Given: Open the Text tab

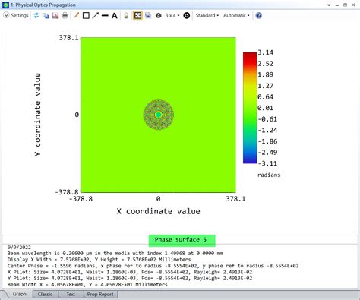Looking at the screenshot, I should pos(71,295).
